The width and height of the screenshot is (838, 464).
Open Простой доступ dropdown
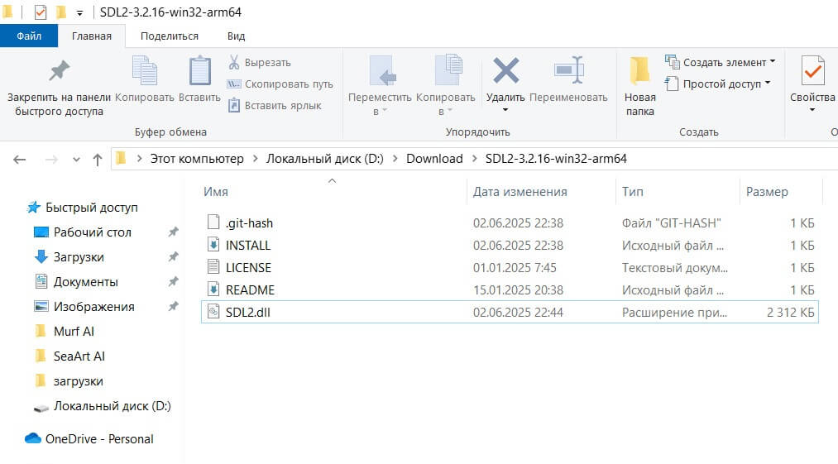click(718, 84)
